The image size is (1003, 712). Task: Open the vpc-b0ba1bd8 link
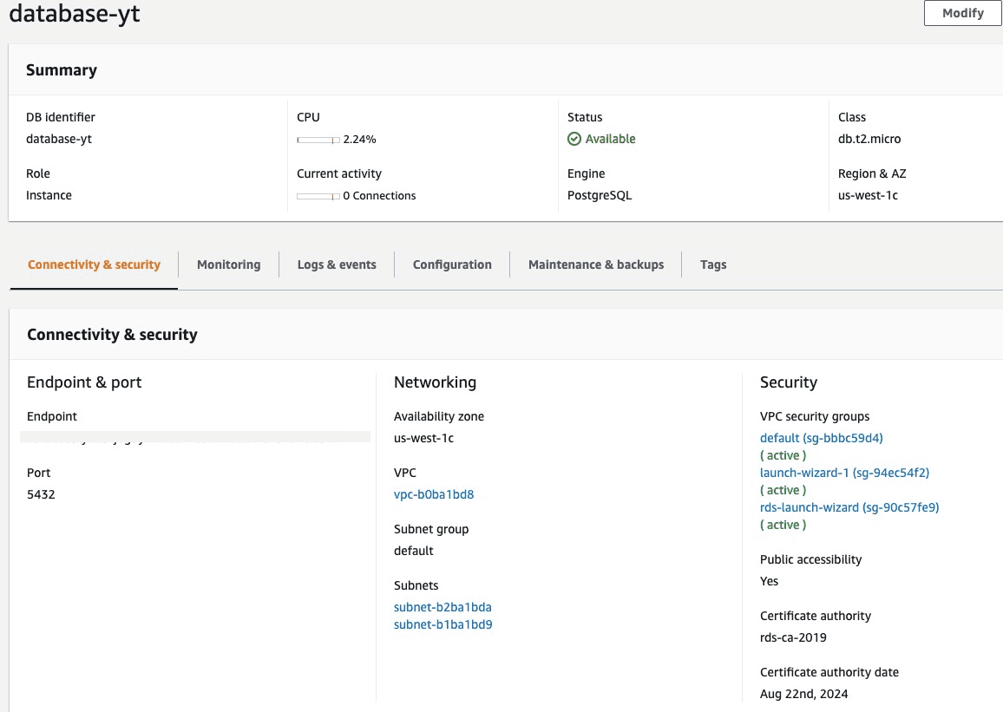(x=434, y=494)
